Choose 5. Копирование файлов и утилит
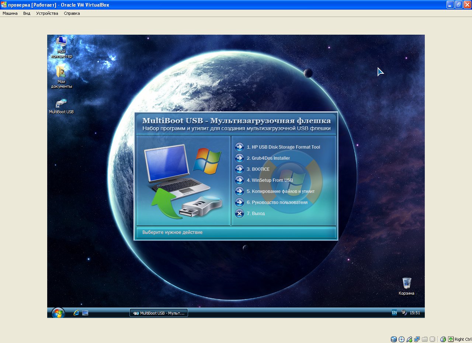 tap(281, 191)
